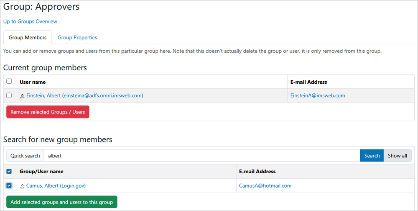Click user icon beside Einstein, Albert
Image resolution: width=418 pixels, height=211 pixels.
(23, 96)
